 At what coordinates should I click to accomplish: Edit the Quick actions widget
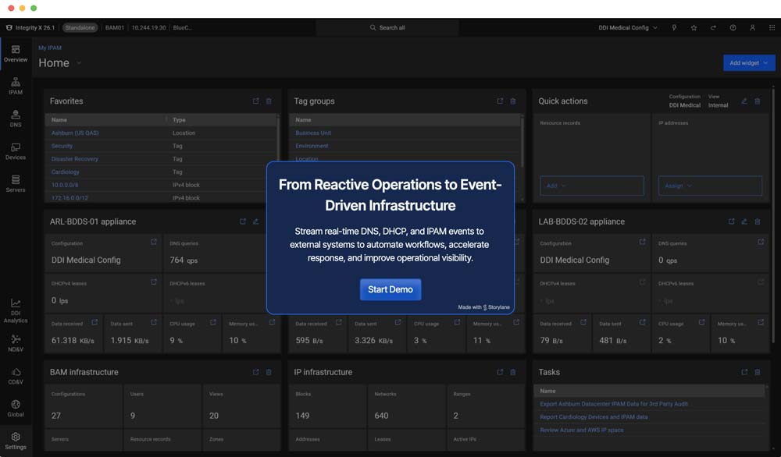(x=744, y=101)
